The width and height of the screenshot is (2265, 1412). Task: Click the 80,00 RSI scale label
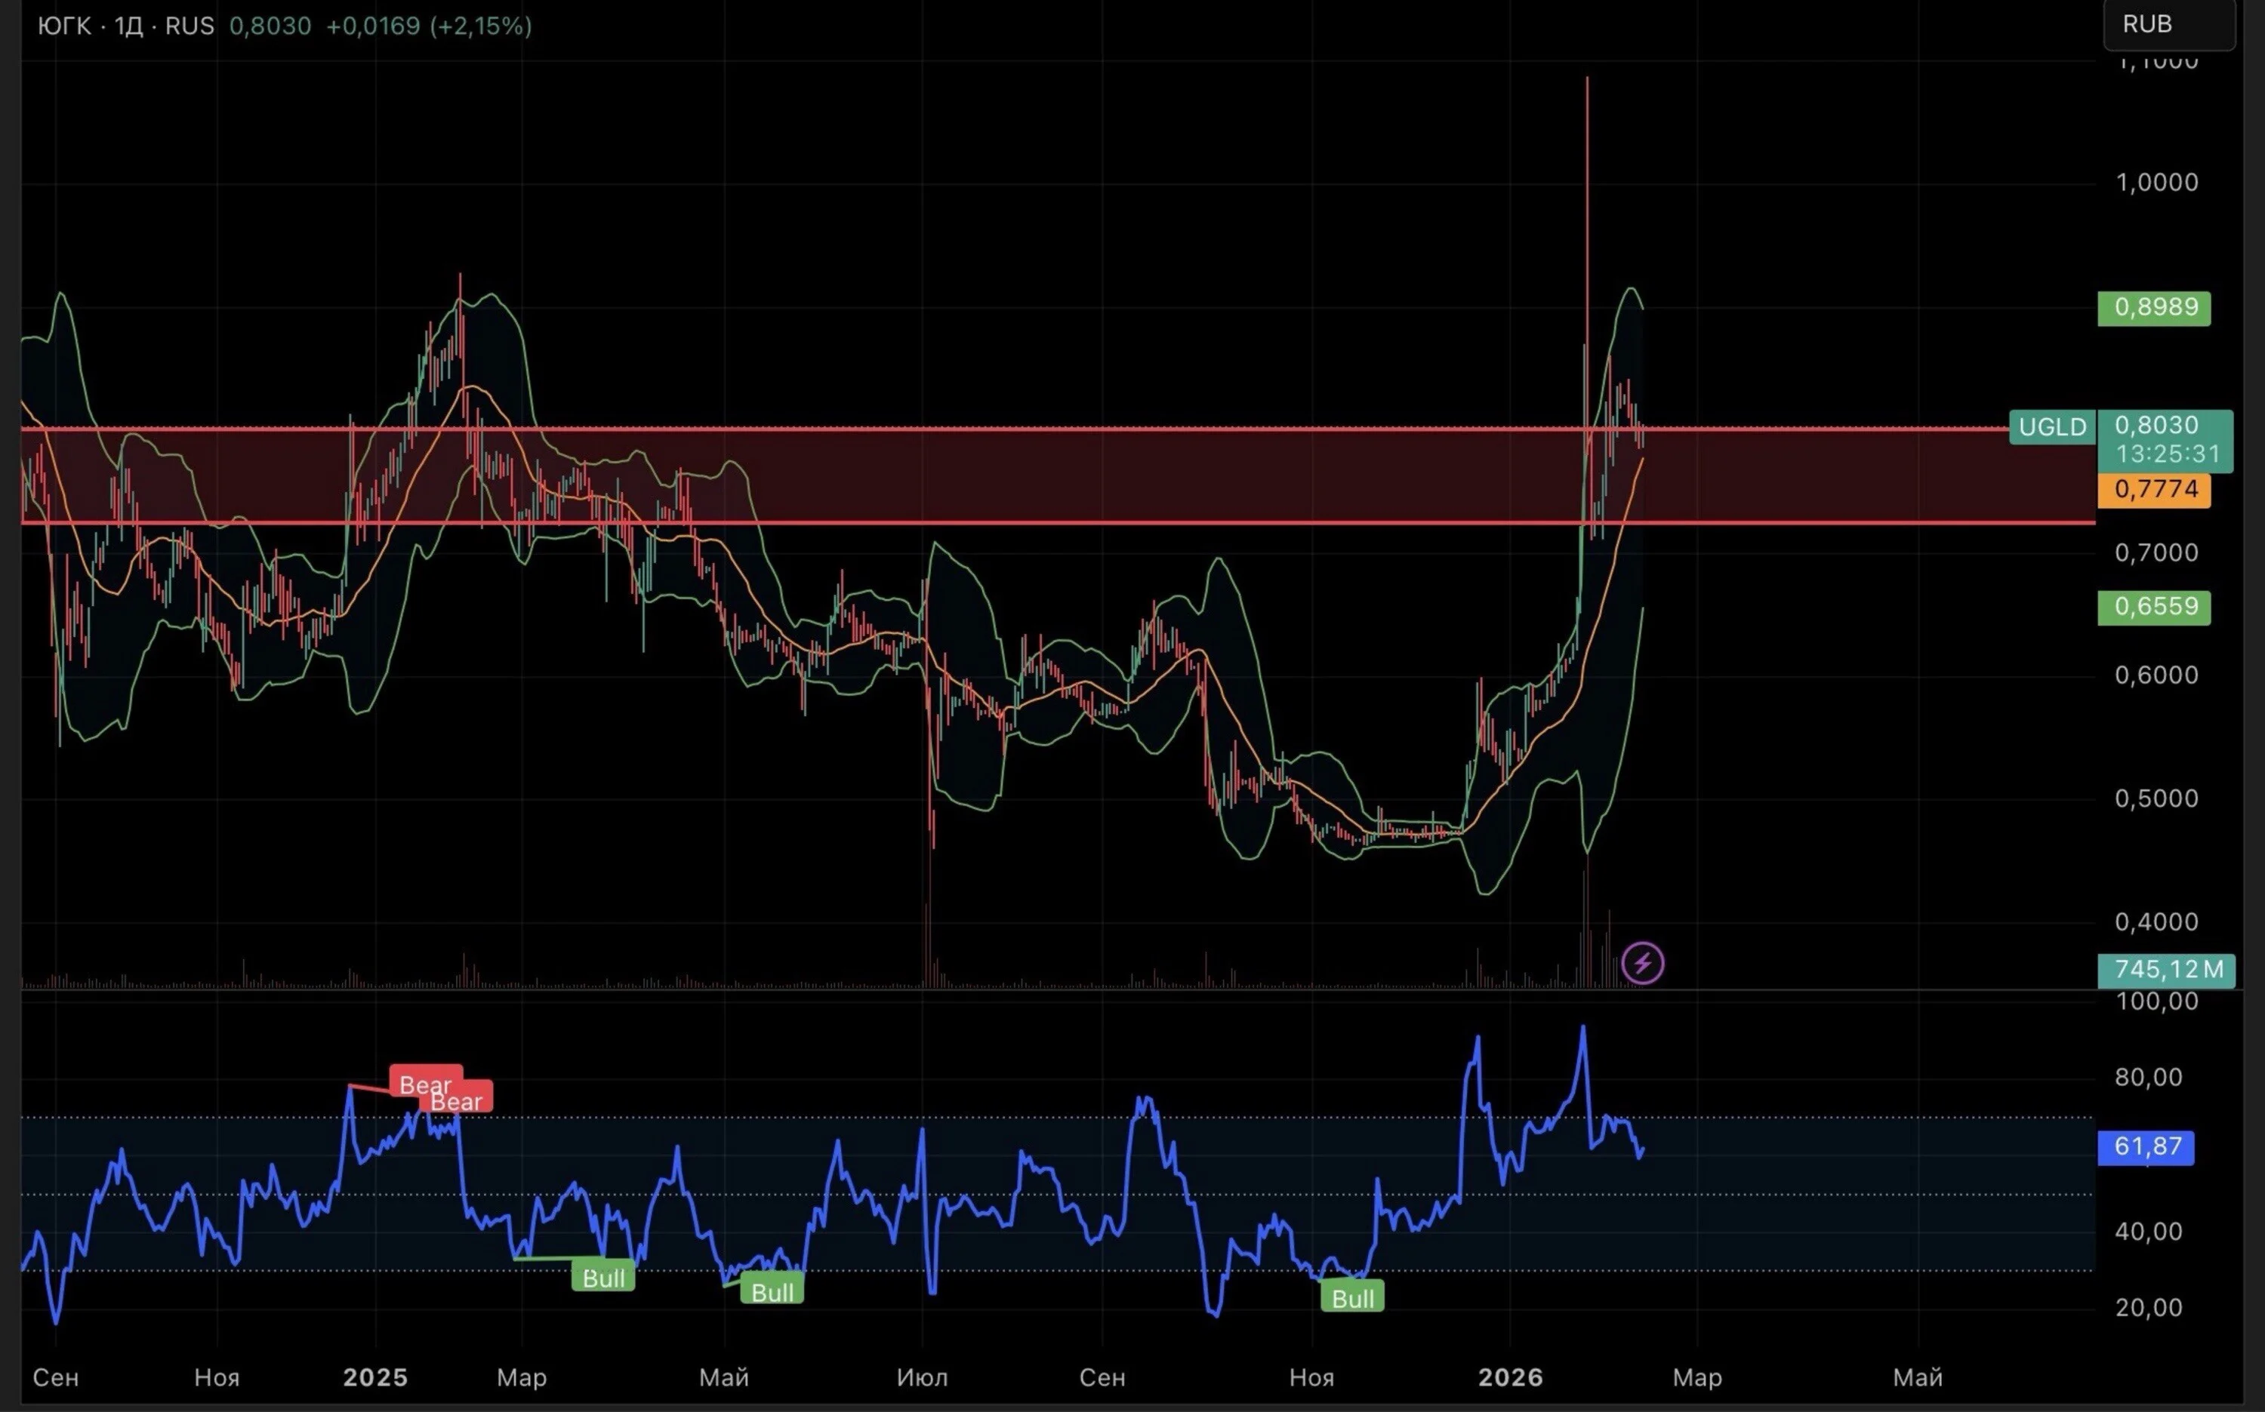[x=2148, y=1078]
